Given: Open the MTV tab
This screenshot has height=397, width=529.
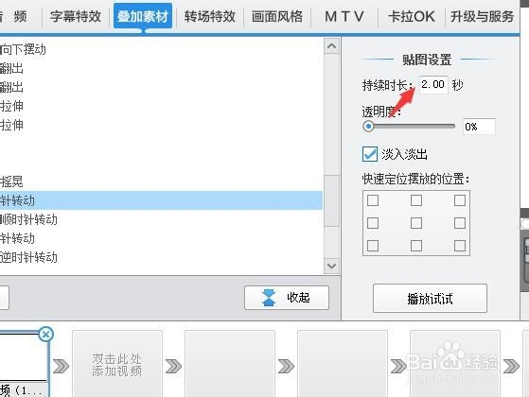Looking at the screenshot, I should click(x=344, y=16).
